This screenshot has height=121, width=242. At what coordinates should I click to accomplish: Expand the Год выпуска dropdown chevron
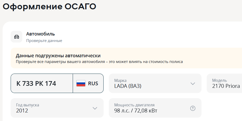(x=95, y=108)
